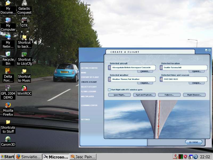Click the taskbar clock showing 22:02

pos(205,157)
